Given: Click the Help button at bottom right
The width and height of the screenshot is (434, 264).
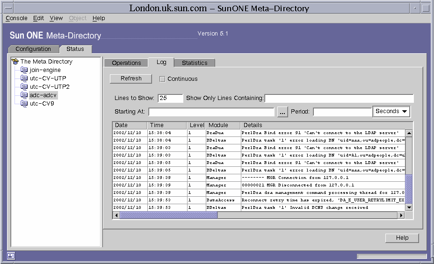Looking at the screenshot, I should pyautogui.click(x=402, y=238).
